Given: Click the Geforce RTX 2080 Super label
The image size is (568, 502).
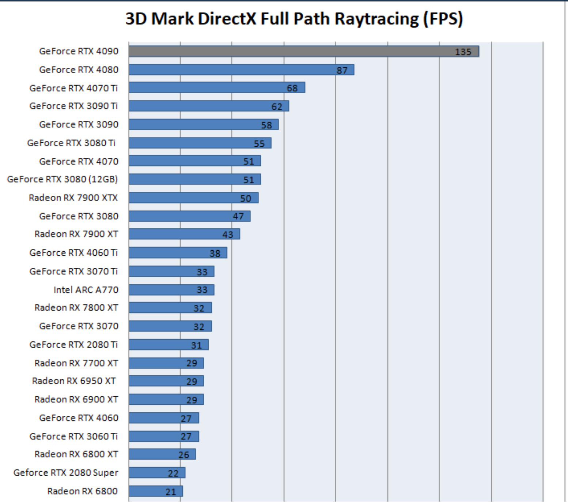Looking at the screenshot, I should point(66,473).
